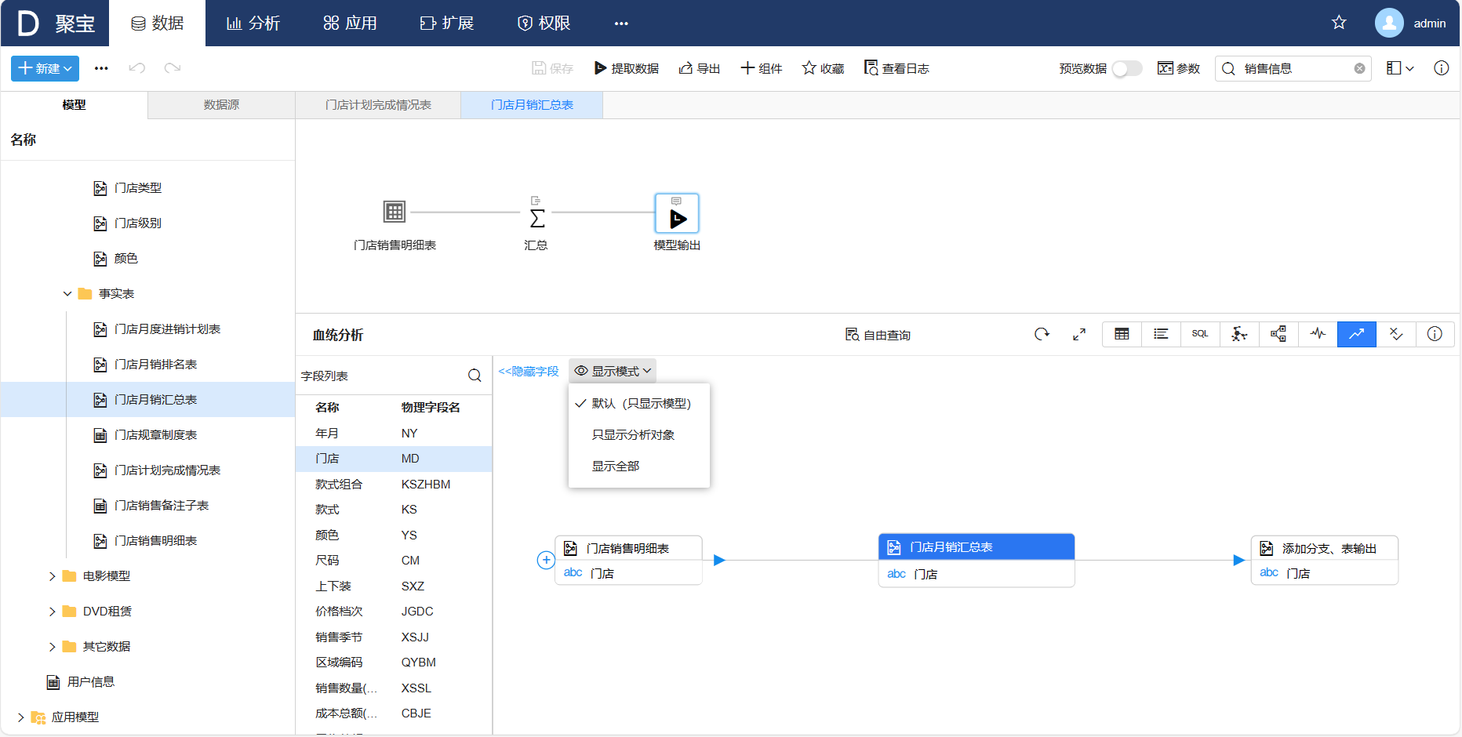The image size is (1462, 737).
Task: Click the 参数 button
Action: click(1179, 68)
